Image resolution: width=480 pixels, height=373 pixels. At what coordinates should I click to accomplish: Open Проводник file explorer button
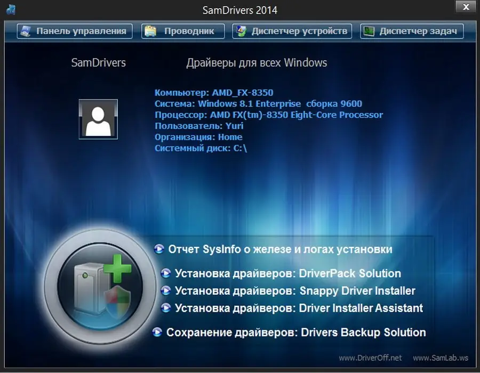click(183, 31)
